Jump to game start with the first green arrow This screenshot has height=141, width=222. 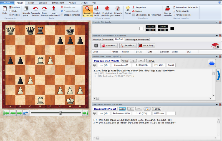click(6, 113)
